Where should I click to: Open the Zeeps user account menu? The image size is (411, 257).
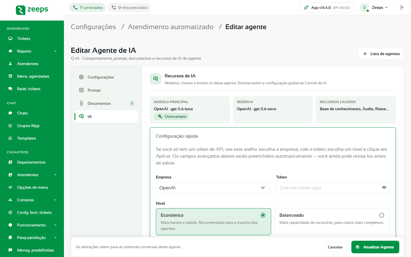374,7
